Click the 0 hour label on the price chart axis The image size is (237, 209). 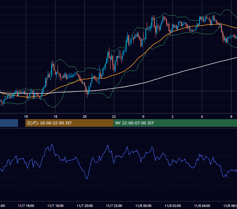click(143, 117)
